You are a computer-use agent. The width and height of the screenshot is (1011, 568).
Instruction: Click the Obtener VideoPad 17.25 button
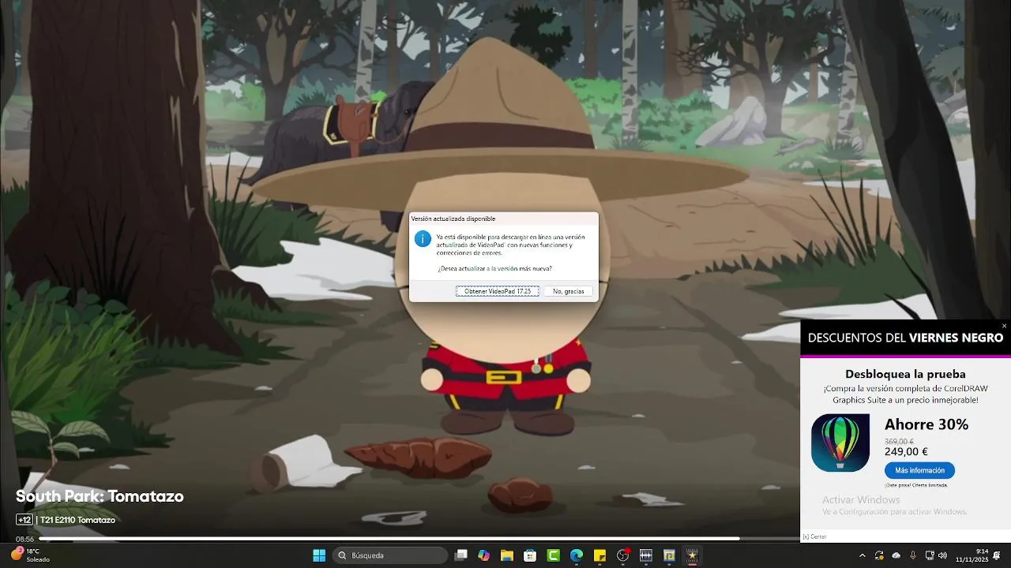498,291
